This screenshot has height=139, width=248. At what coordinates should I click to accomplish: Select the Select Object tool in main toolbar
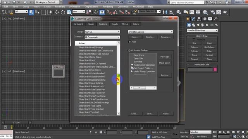point(31,12)
